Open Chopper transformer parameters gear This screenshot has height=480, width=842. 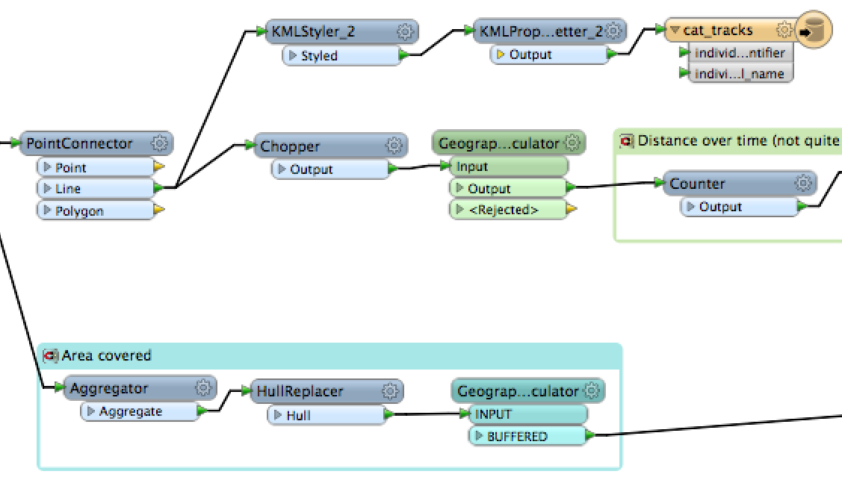click(394, 146)
